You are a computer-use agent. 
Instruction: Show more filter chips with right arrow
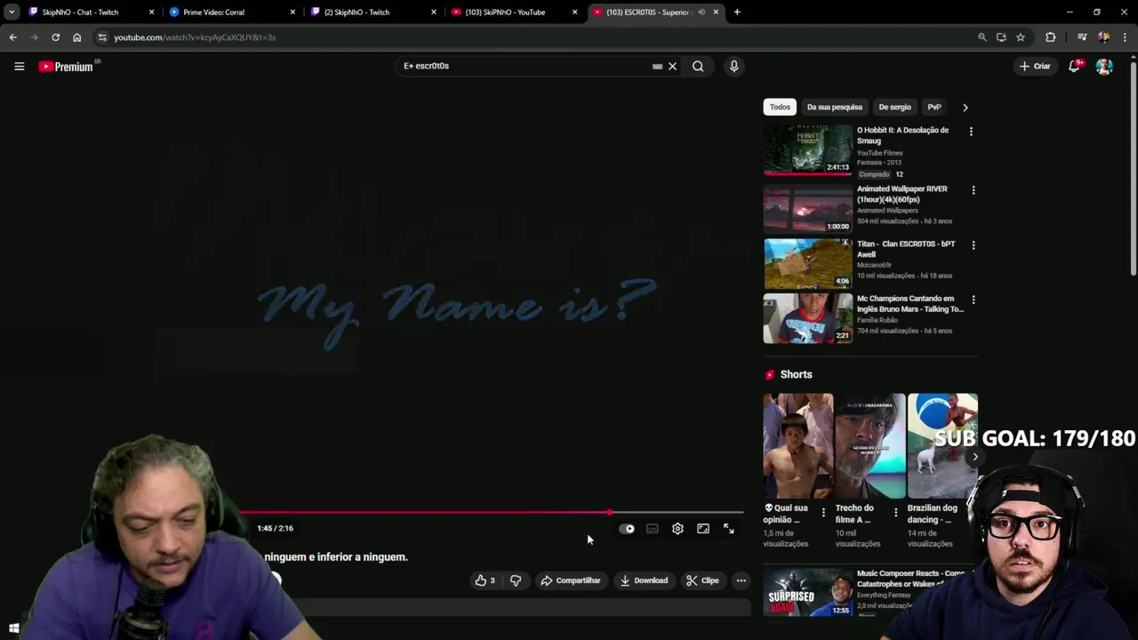(x=966, y=108)
